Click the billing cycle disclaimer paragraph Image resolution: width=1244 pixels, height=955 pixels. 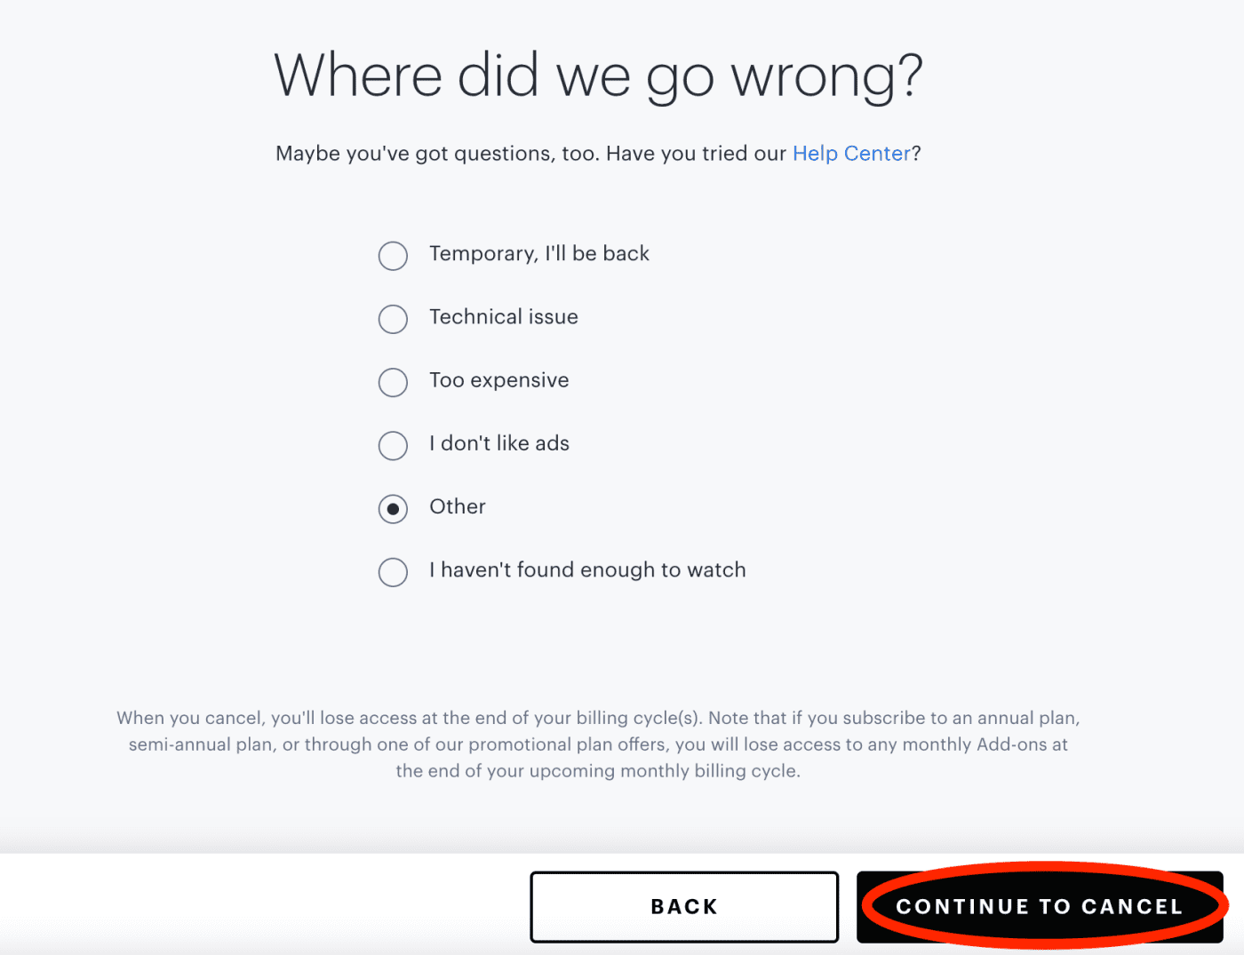[x=598, y=744]
